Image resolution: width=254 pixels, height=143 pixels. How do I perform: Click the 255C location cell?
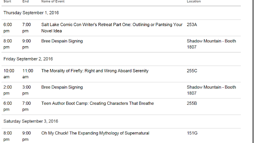(192, 71)
